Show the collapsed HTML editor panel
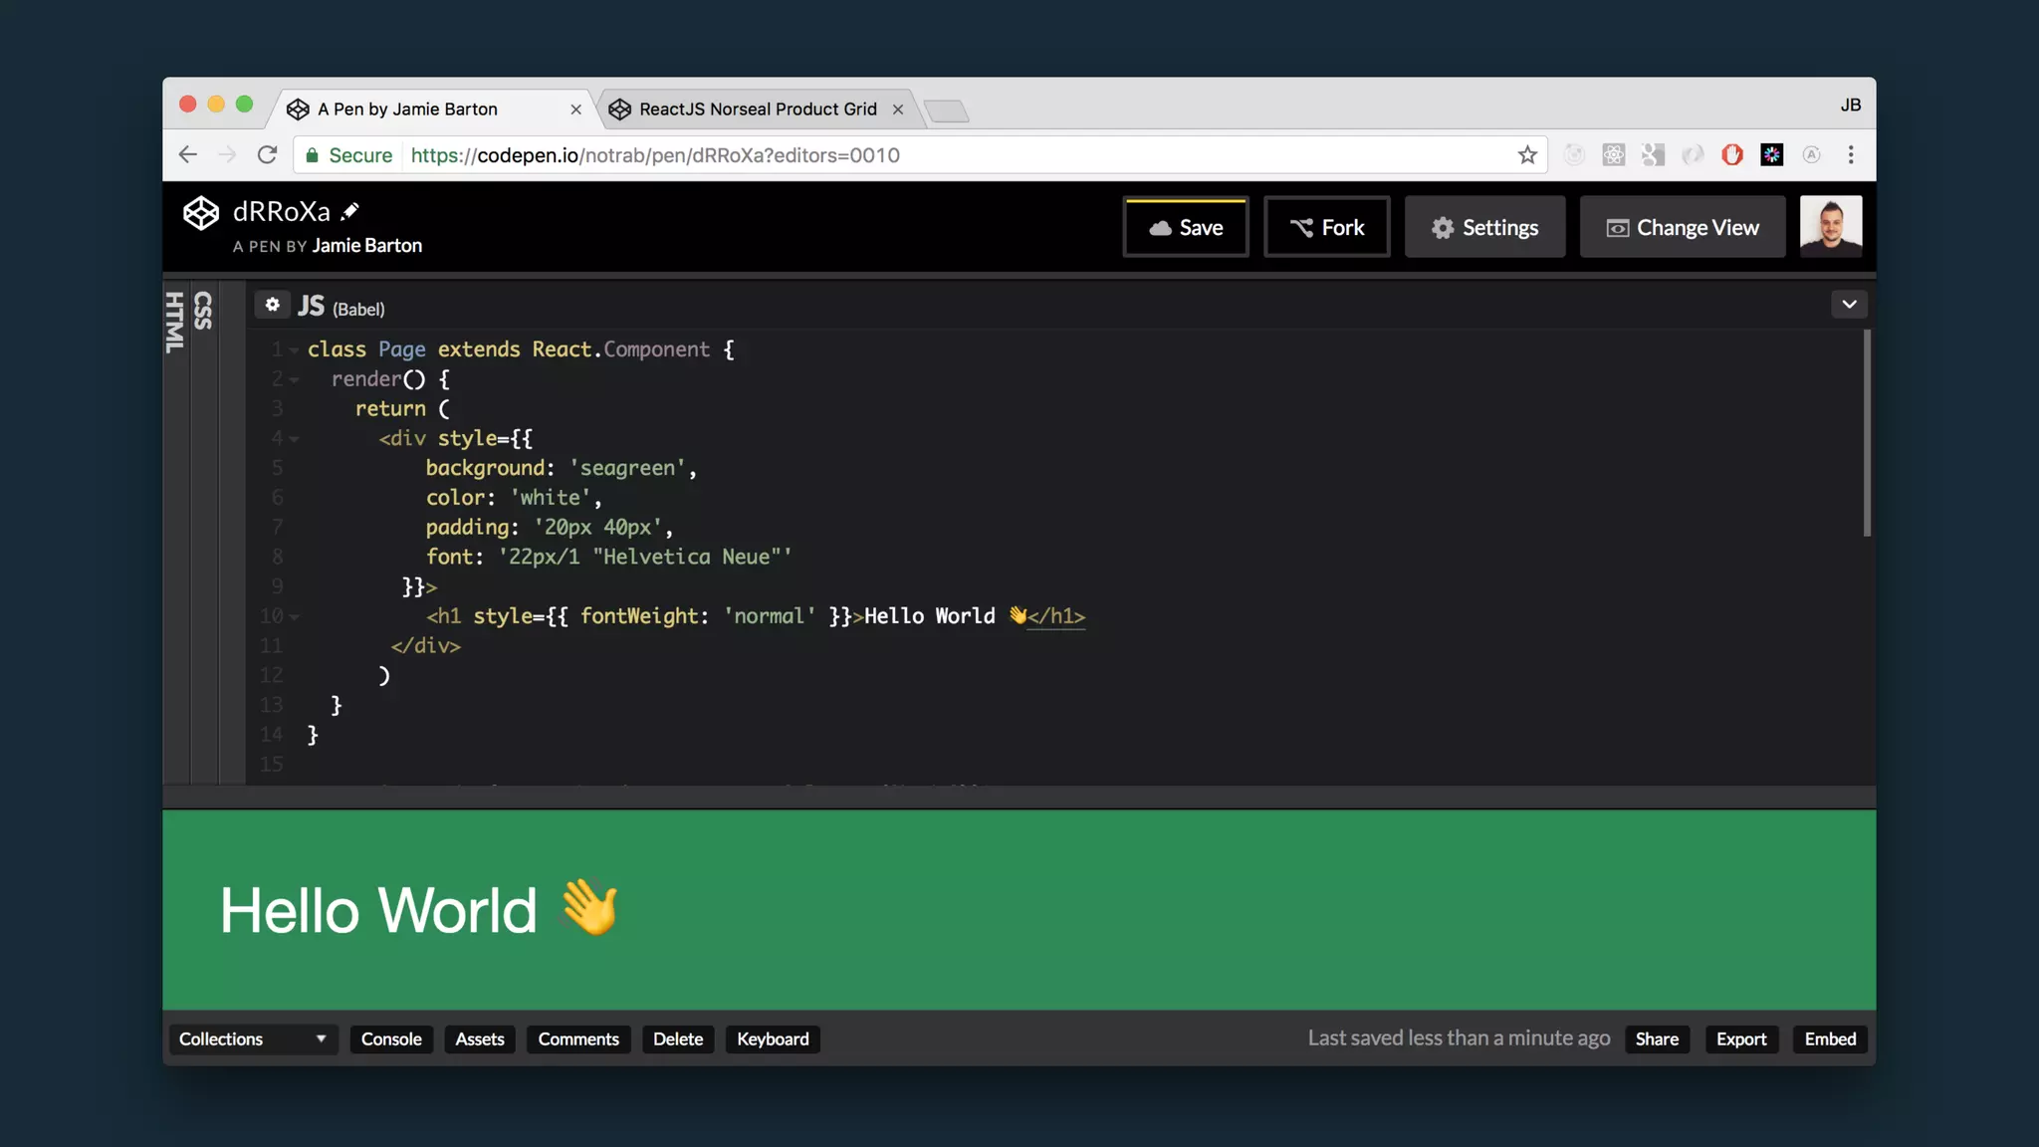The image size is (2039, 1147). (x=175, y=322)
